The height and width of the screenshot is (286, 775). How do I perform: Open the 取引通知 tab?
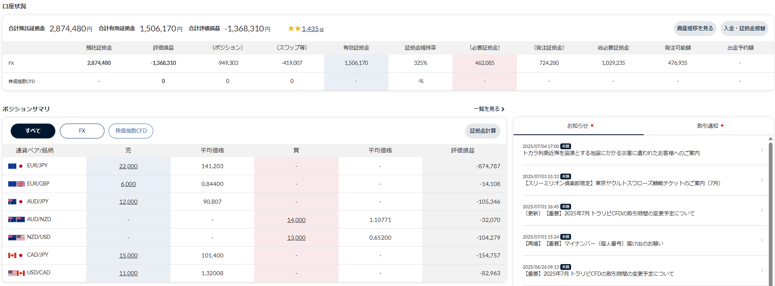709,126
